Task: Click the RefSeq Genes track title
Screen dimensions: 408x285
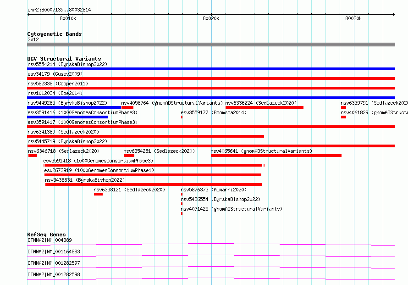Action: (x=46, y=235)
